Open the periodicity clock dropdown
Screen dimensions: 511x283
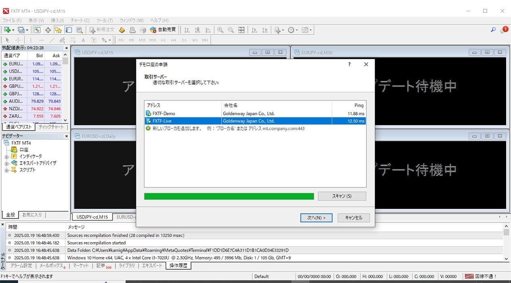(293, 30)
